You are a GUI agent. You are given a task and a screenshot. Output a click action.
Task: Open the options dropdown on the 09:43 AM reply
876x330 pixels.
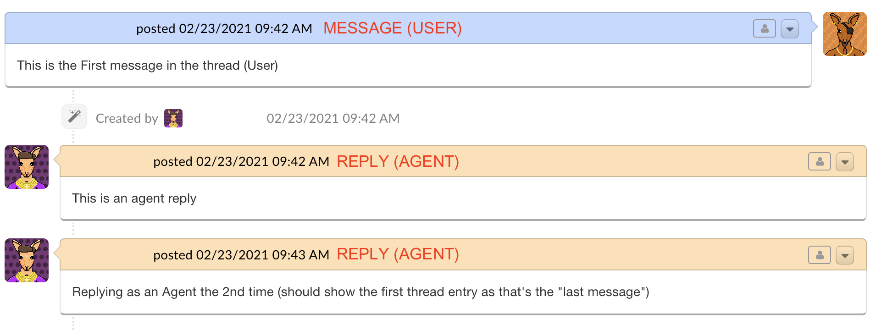pyautogui.click(x=845, y=255)
